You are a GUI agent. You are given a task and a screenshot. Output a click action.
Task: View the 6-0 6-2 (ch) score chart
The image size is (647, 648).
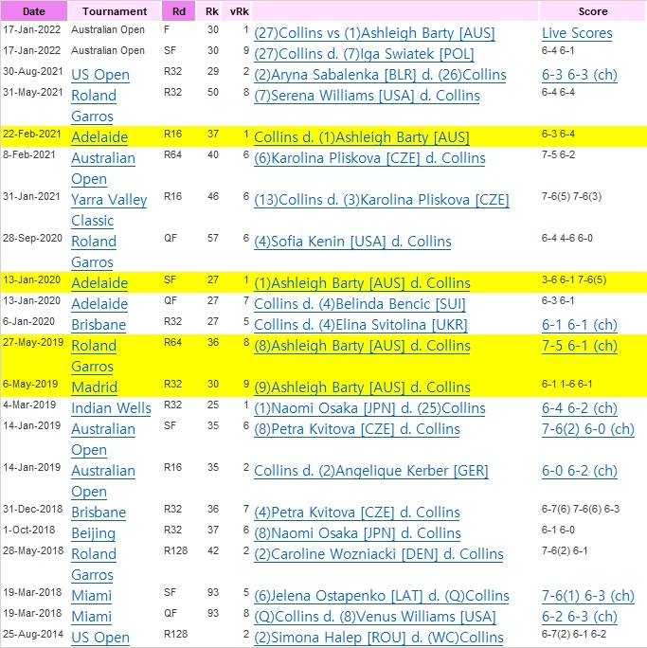coord(580,471)
